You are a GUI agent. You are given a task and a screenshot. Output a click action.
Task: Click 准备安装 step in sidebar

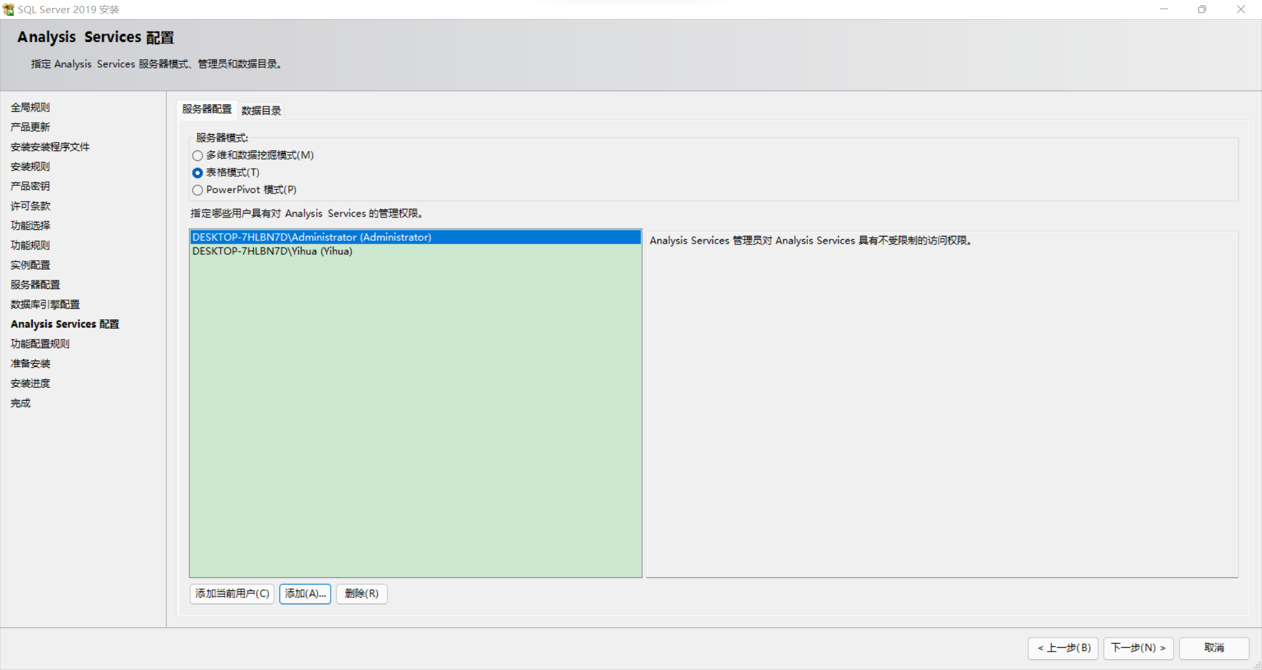pos(30,363)
